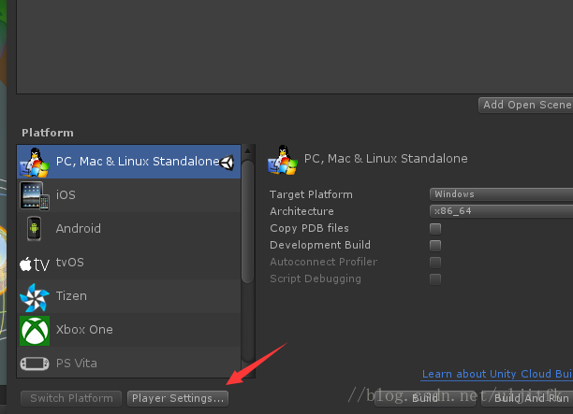This screenshot has width=573, height=414.
Task: Click the platform list scroll up arrow
Action: tap(248, 150)
